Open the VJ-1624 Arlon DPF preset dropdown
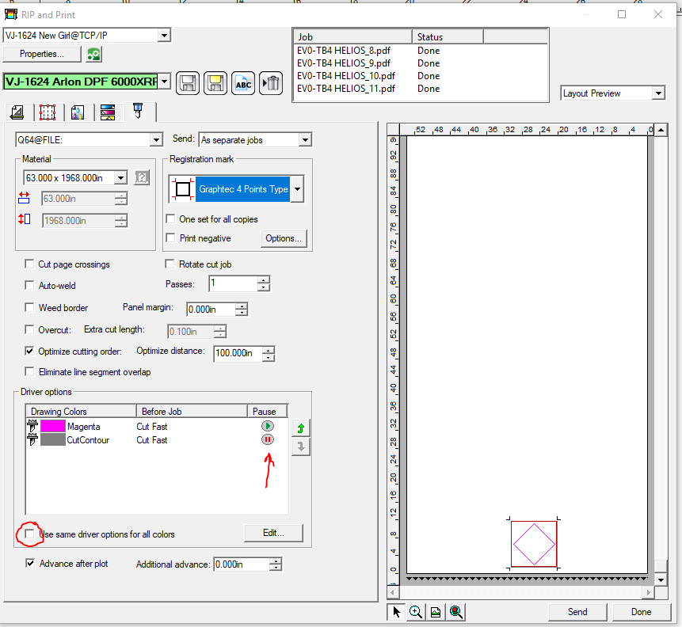The height and width of the screenshot is (627, 682). 164,82
